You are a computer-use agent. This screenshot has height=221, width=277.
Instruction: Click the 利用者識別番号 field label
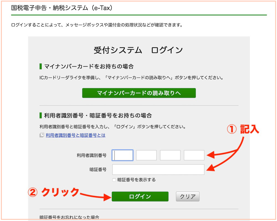coord(91,155)
